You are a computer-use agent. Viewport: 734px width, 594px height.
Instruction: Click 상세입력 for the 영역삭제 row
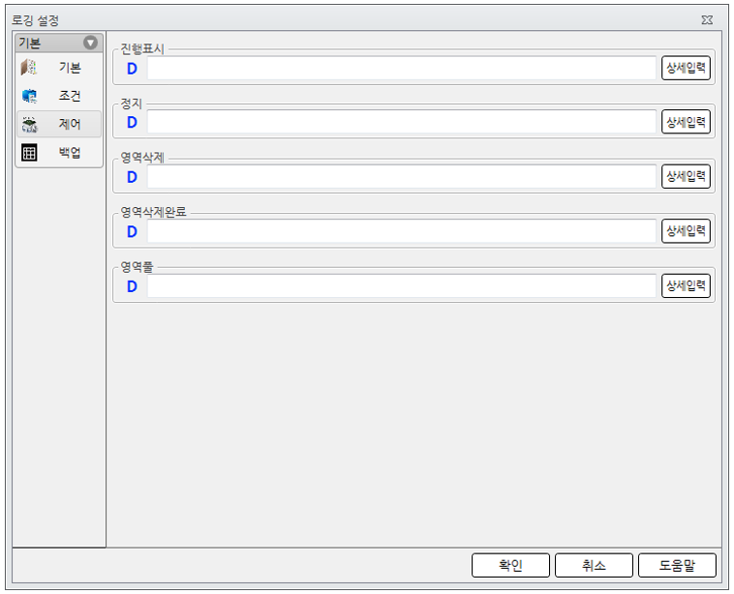(x=687, y=177)
